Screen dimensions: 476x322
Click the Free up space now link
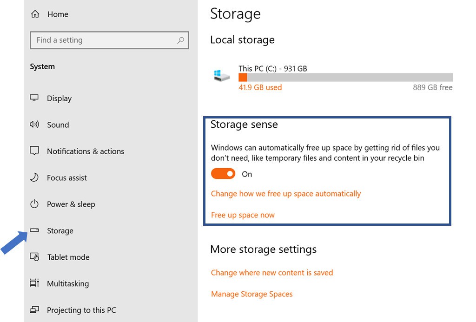coord(243,215)
